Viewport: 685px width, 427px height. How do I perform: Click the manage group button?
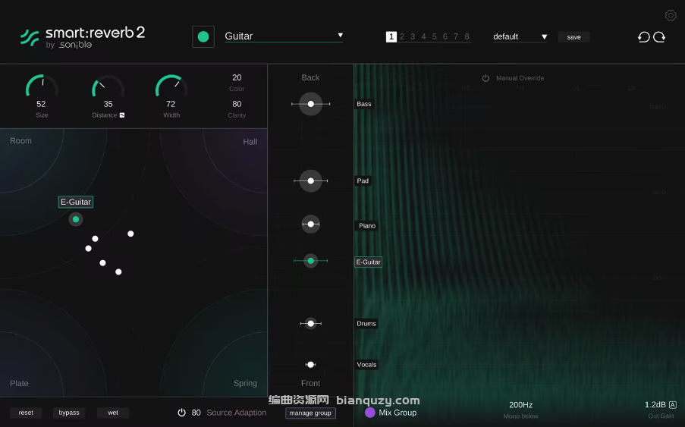point(310,413)
